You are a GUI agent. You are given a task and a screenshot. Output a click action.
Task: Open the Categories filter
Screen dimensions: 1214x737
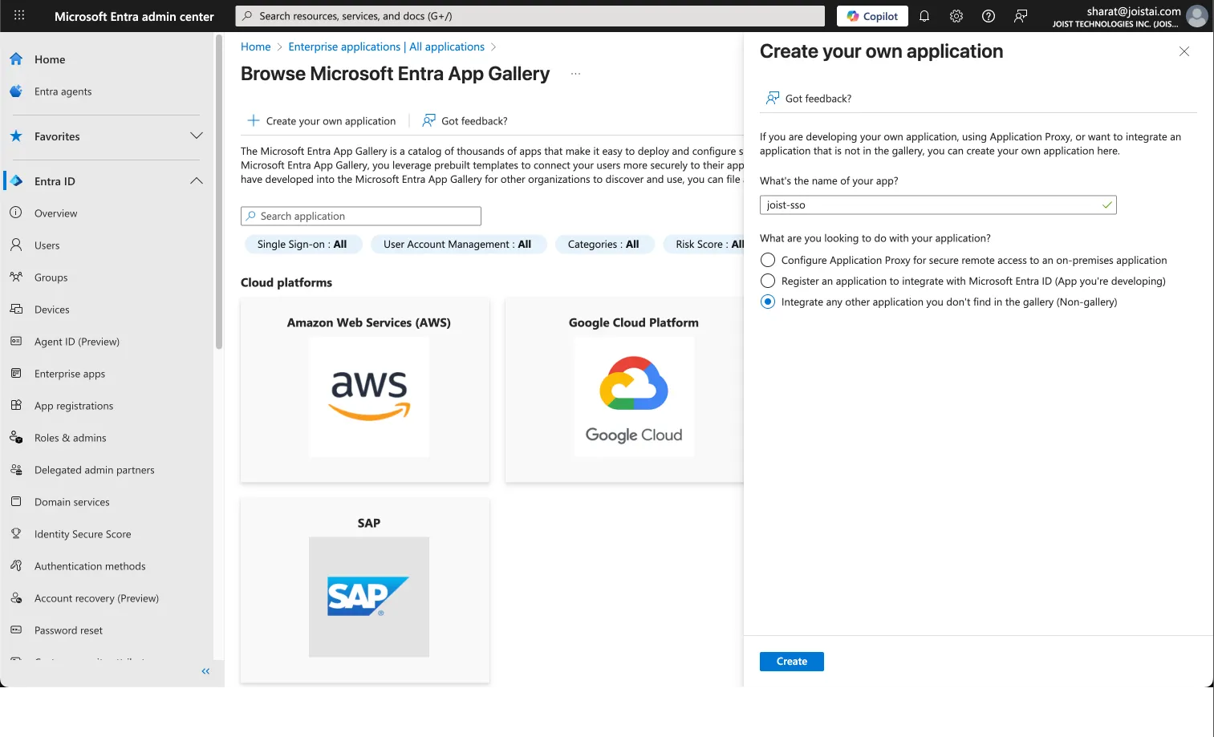[x=603, y=245]
